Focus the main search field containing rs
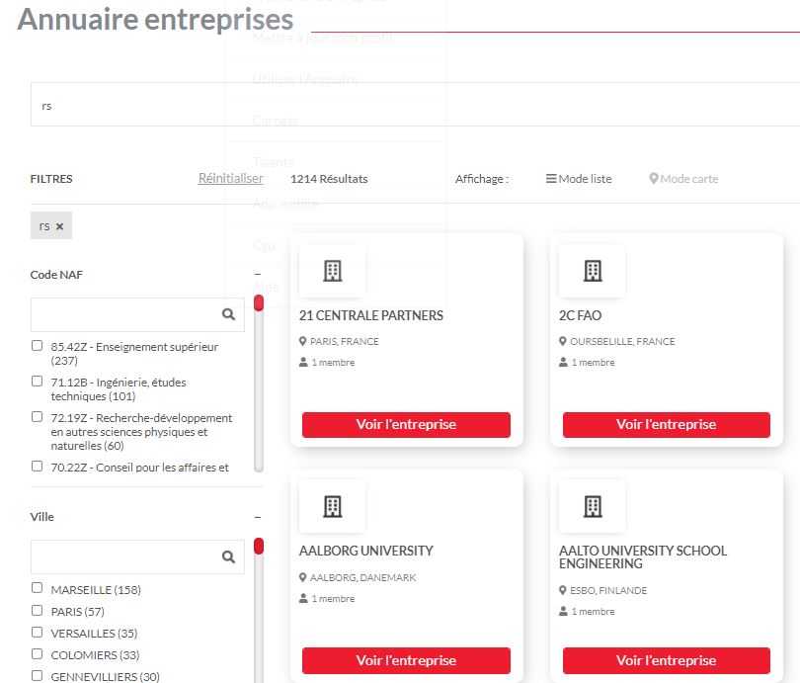The width and height of the screenshot is (800, 683). tap(395, 105)
